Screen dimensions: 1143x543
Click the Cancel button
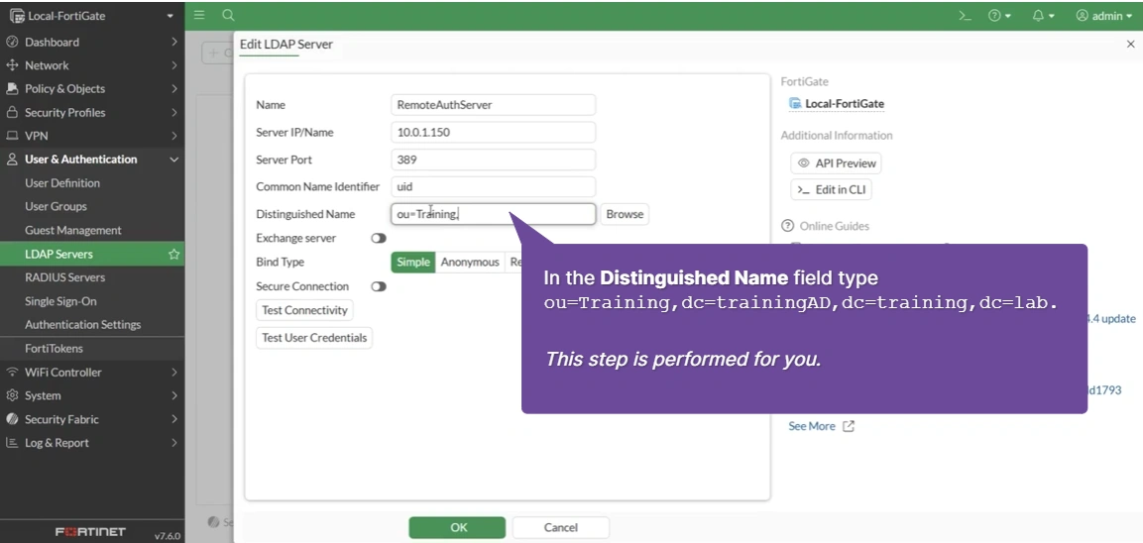pyautogui.click(x=560, y=528)
